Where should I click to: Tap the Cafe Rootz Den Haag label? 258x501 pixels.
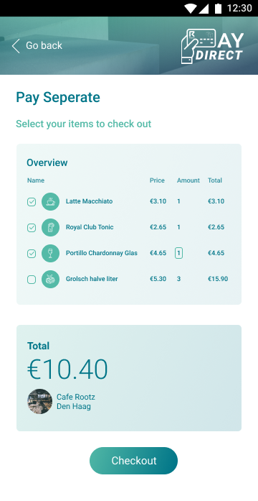(76, 402)
